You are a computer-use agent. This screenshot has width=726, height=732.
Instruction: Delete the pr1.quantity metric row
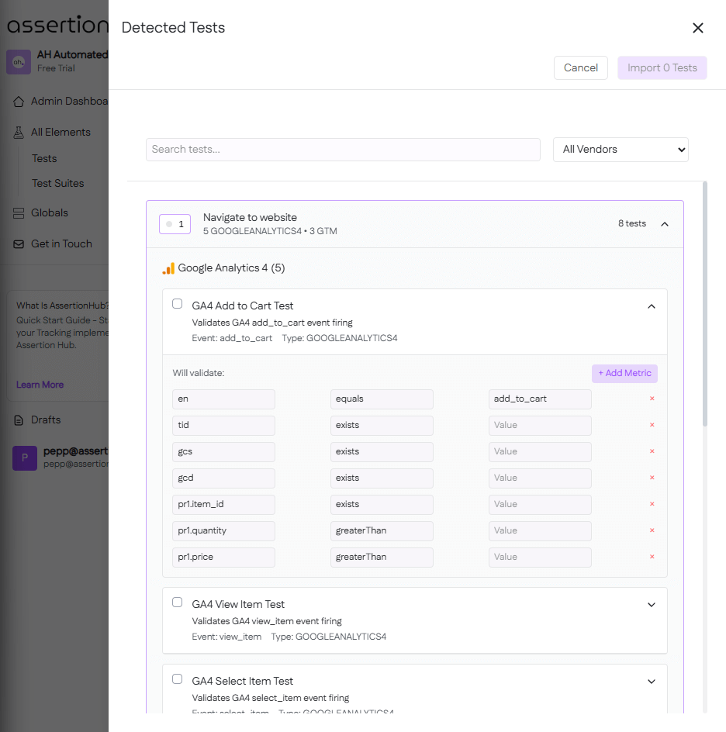652,530
